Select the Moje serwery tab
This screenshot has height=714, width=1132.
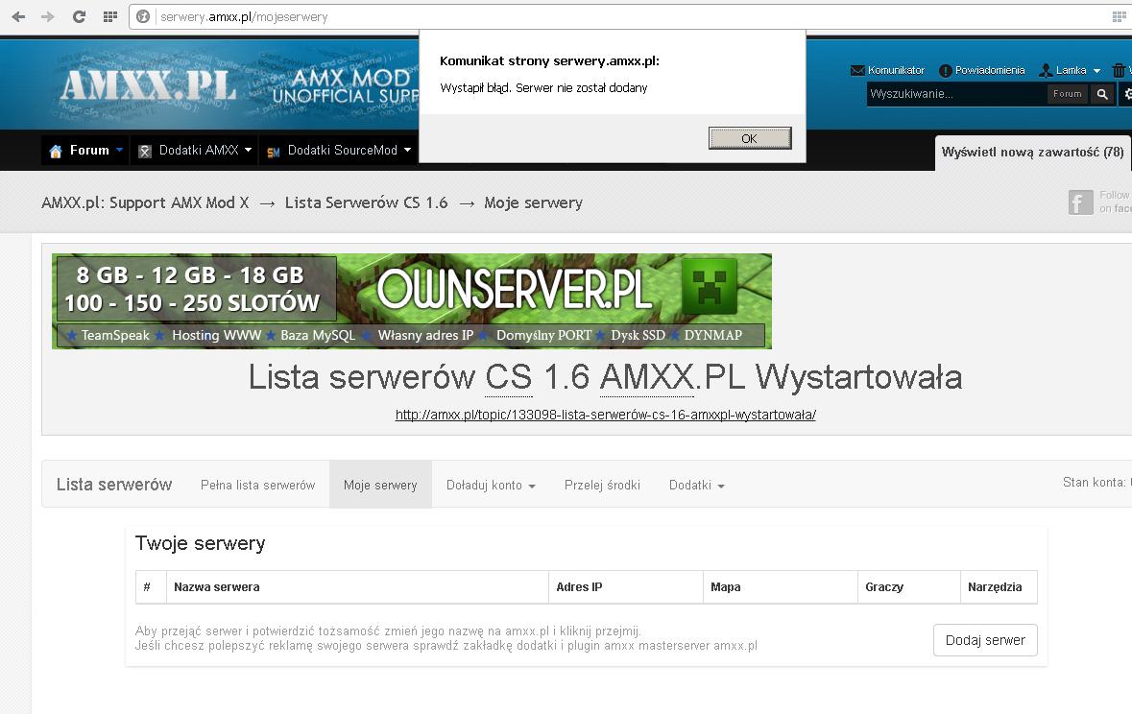[380, 486]
